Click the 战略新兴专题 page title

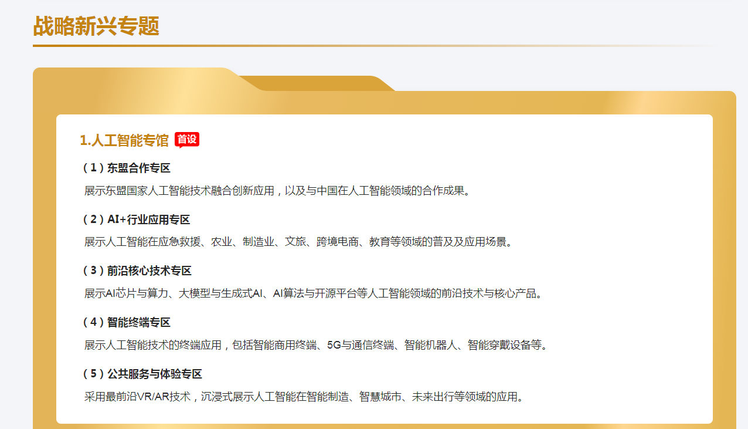(x=96, y=26)
